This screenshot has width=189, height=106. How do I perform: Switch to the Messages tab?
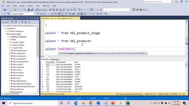(x=55, y=59)
